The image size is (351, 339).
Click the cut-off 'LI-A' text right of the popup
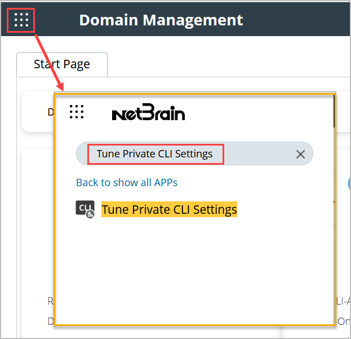coord(343,302)
